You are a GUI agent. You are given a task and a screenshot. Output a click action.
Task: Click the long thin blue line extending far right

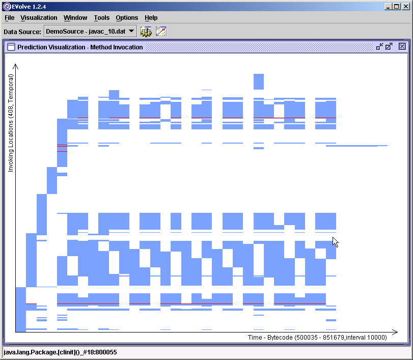point(356,146)
